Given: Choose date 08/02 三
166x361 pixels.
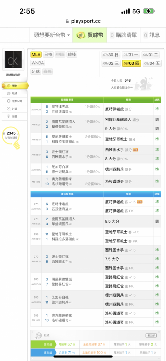Looking at the screenshot, I should tap(111, 63).
